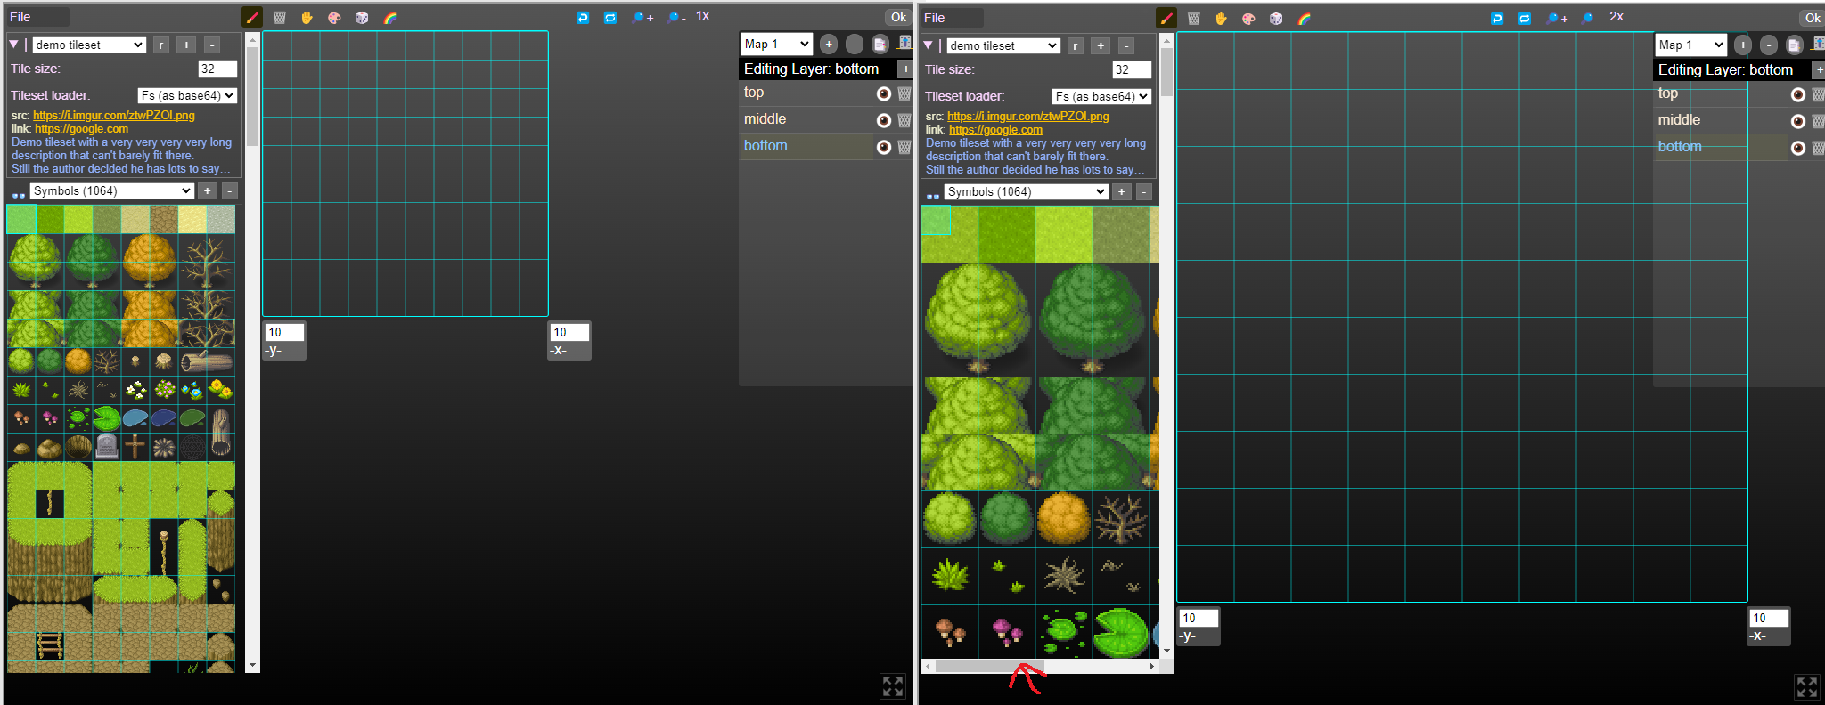Click the undo arrow in right editor
Image resolution: width=1825 pixels, height=705 pixels.
click(x=1497, y=19)
